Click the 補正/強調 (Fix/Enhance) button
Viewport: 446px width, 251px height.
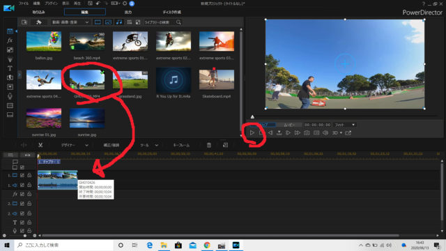[111, 145]
